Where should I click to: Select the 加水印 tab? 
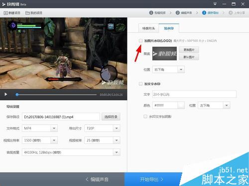coord(169,28)
